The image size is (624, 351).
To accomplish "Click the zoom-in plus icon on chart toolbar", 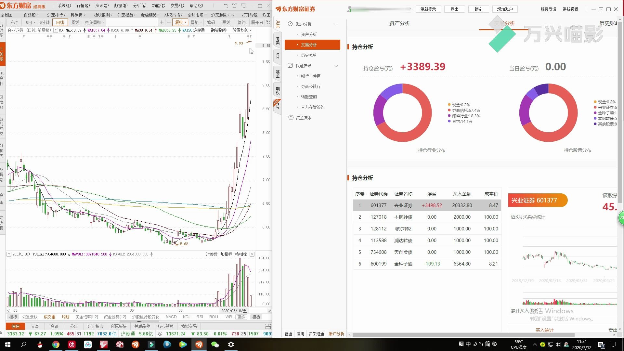I will click(162, 22).
